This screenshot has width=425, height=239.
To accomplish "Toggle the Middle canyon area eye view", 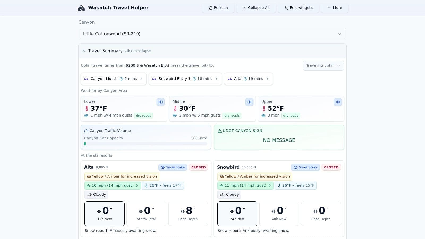I will pyautogui.click(x=249, y=102).
